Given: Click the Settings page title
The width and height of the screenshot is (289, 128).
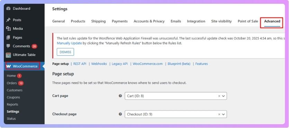Looking at the screenshot, I should (x=60, y=9).
